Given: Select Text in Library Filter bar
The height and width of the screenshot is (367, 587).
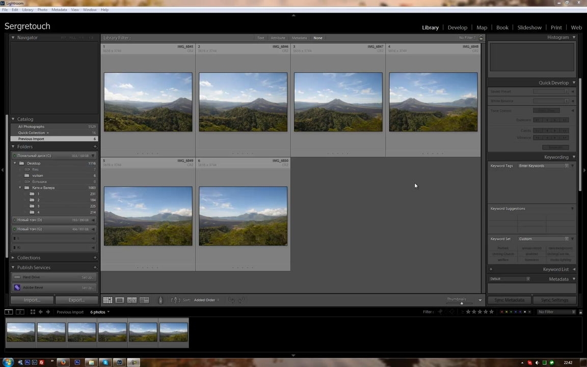Looking at the screenshot, I should coord(260,38).
